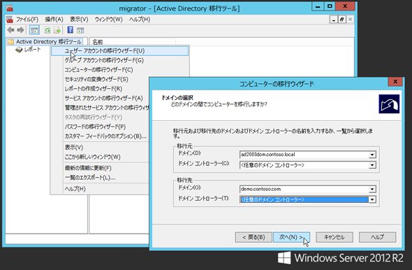
Task: Expand target ドメイン(O) dropdown arrow
Action: click(x=372, y=189)
